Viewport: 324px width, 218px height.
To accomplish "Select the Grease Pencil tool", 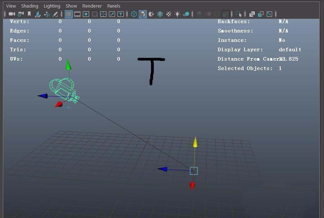I will tap(55, 14).
